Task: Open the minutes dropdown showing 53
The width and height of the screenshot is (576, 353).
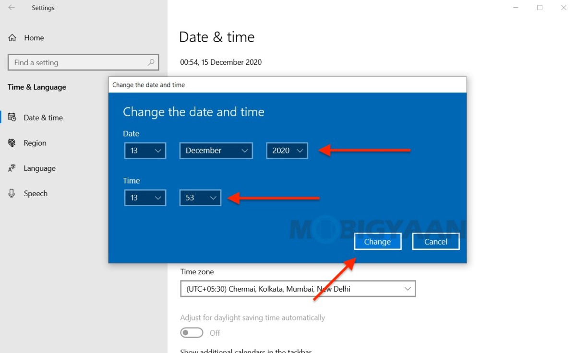Action: click(x=200, y=198)
